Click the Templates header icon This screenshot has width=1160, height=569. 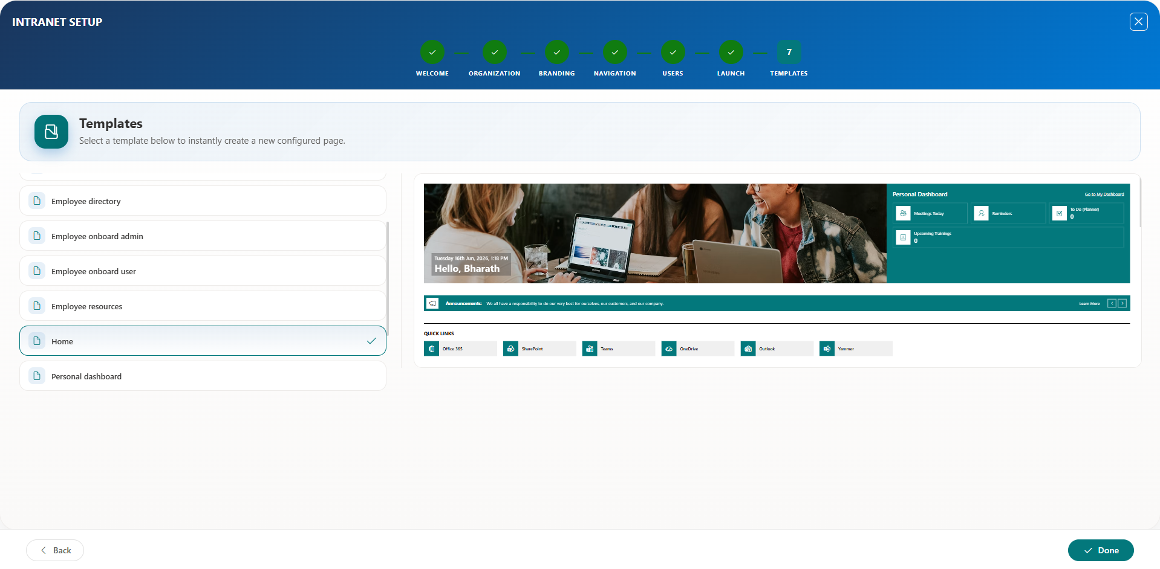[51, 132]
